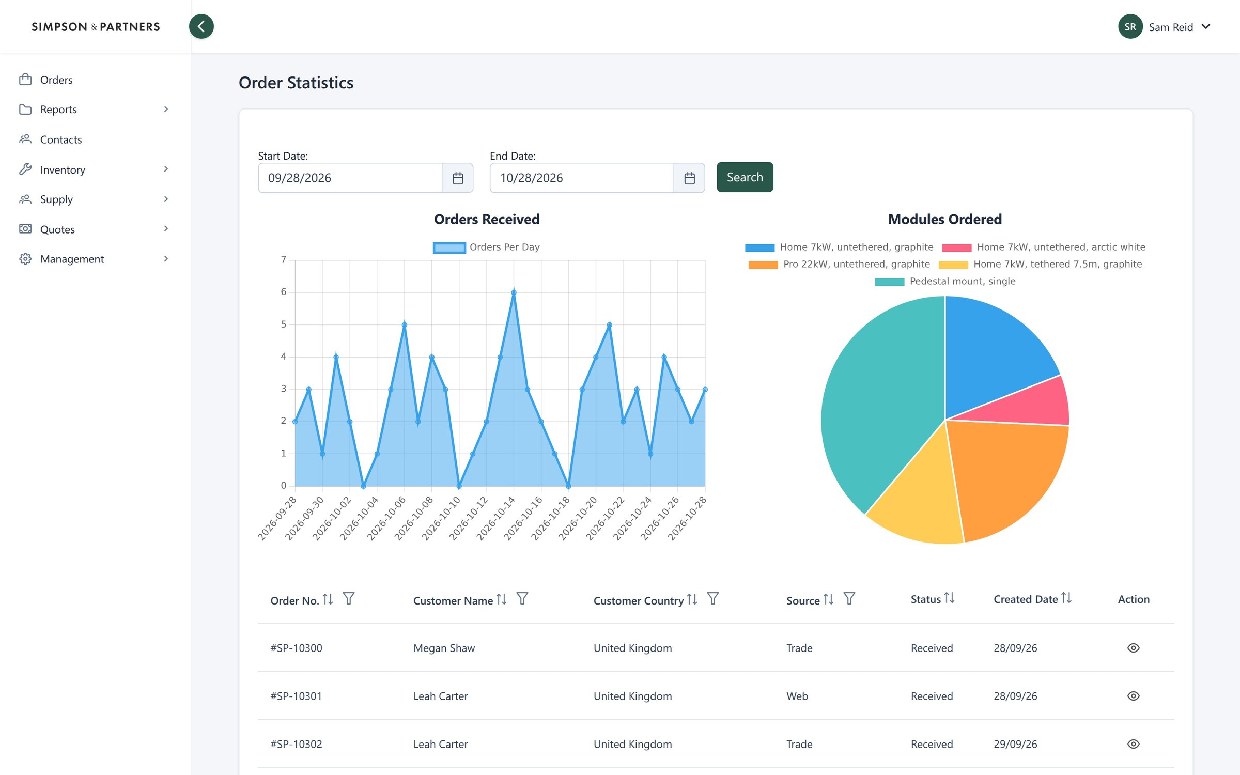Click the Quotes banknote icon
This screenshot has height=775, width=1240.
point(25,229)
